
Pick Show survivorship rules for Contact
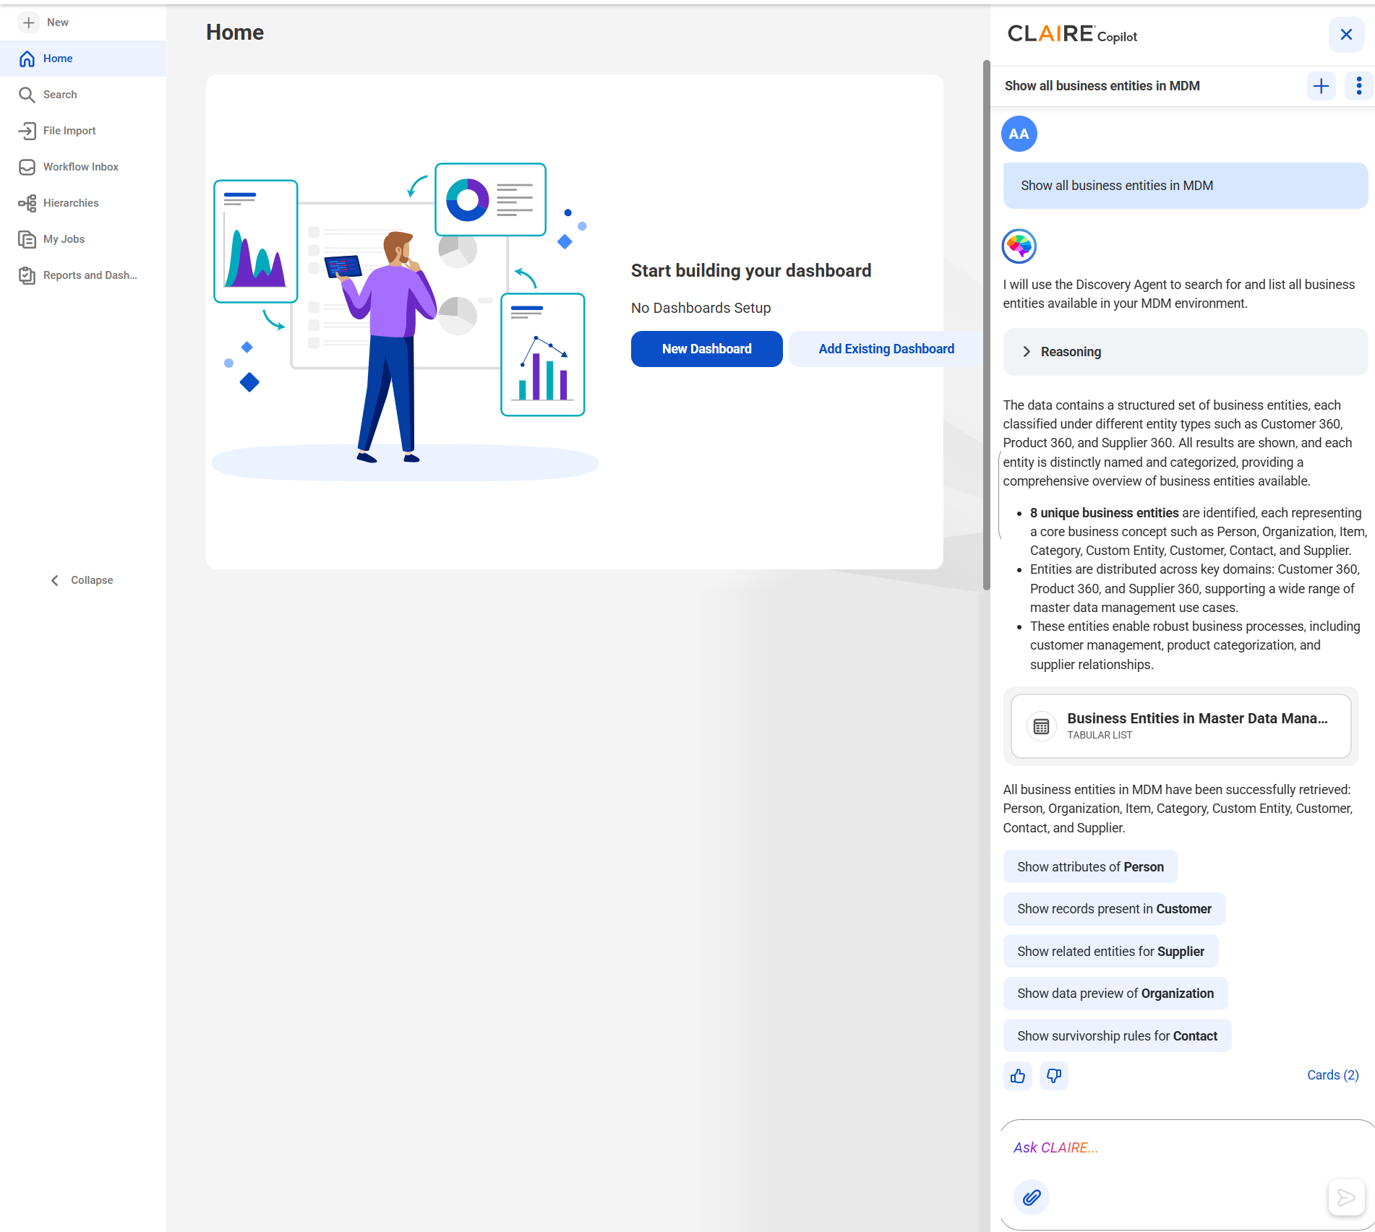1117,1036
